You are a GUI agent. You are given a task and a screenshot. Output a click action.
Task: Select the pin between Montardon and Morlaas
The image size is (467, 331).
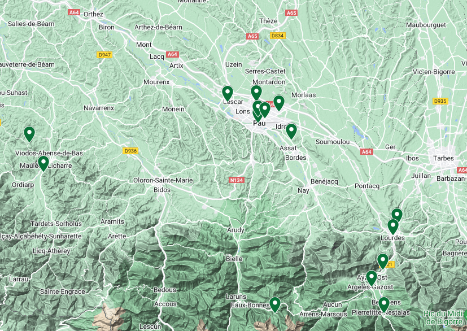pyautogui.click(x=279, y=103)
